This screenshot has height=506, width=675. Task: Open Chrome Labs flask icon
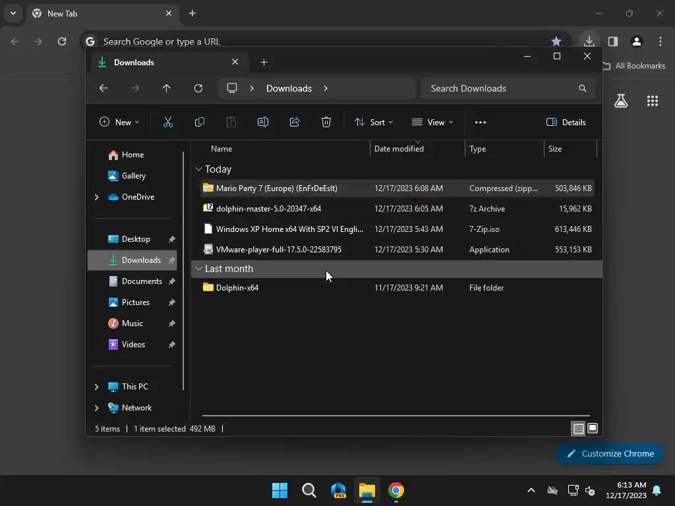621,101
